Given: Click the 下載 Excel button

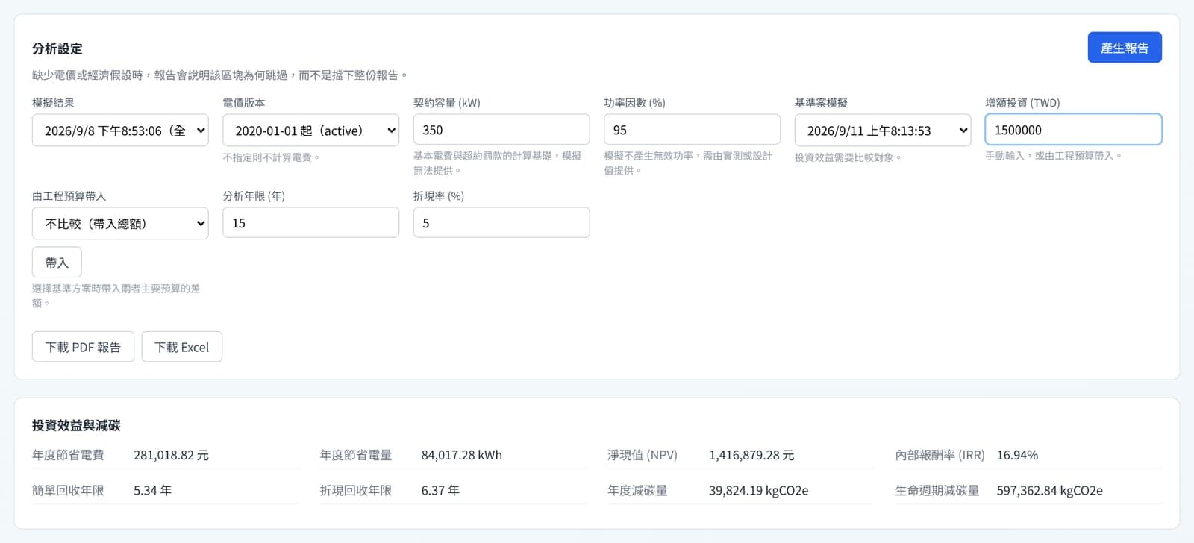Looking at the screenshot, I should click(x=182, y=347).
